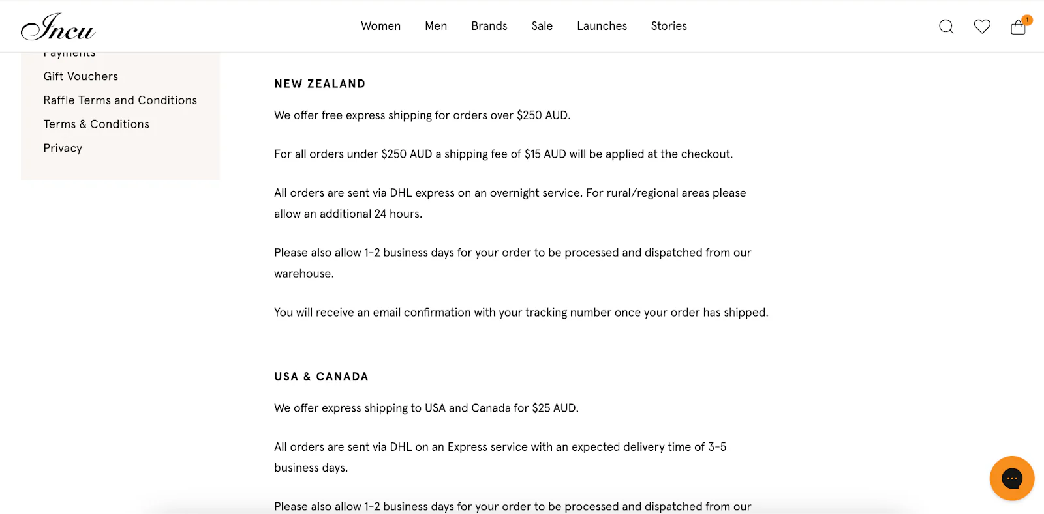This screenshot has height=514, width=1044.
Task: Open the Privacy policy
Action: (62, 148)
